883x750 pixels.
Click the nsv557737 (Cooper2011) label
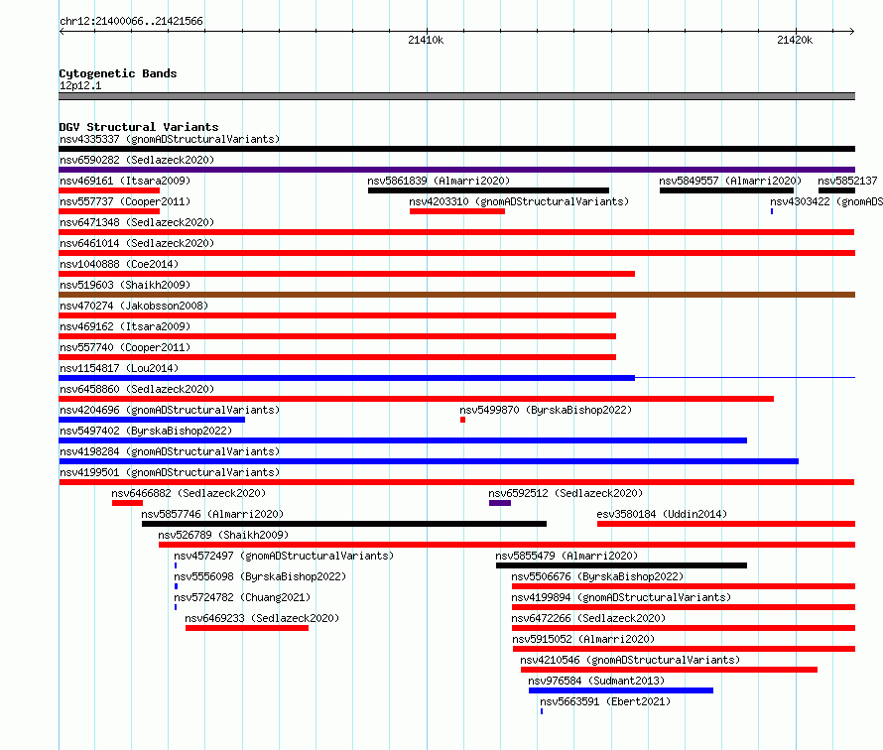tap(125, 201)
